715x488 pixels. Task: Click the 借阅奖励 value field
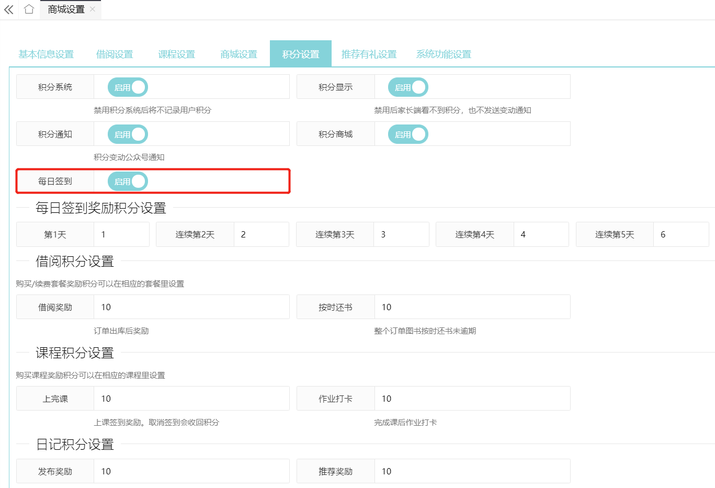click(x=191, y=307)
